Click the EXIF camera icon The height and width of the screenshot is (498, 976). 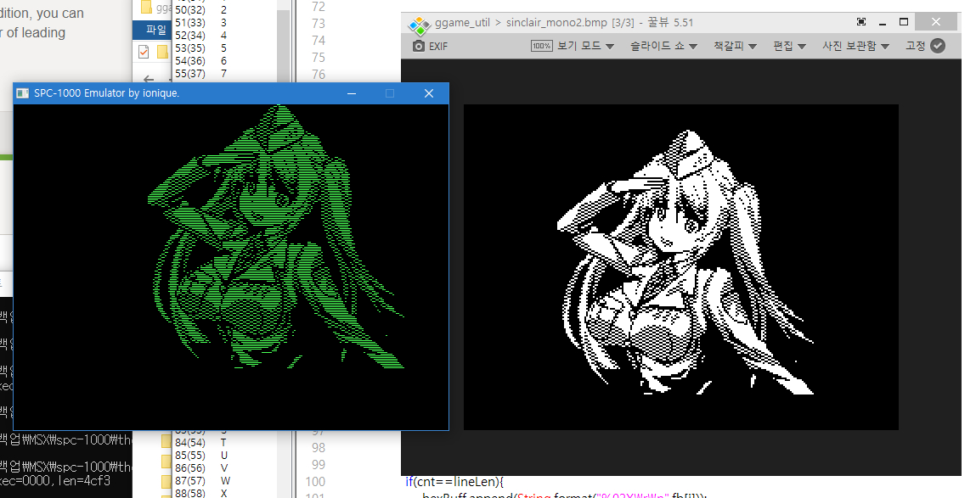click(418, 46)
